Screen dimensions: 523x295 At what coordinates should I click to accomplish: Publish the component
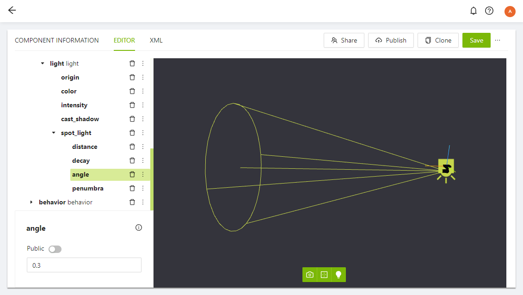(391, 40)
